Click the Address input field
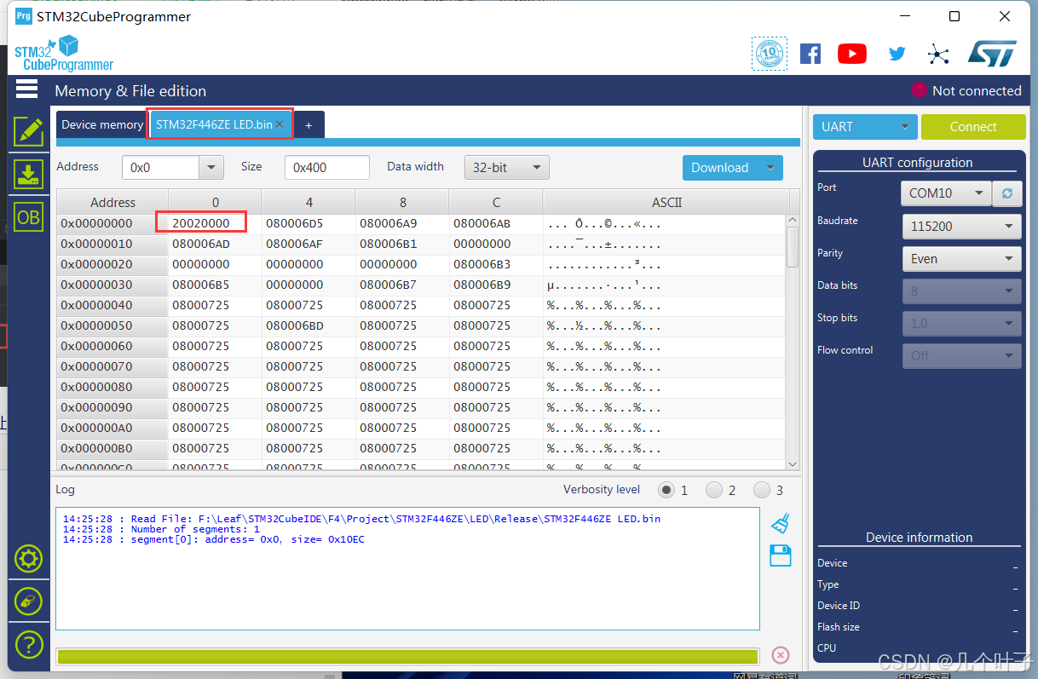Screen dimensions: 1038x679 (x=161, y=168)
